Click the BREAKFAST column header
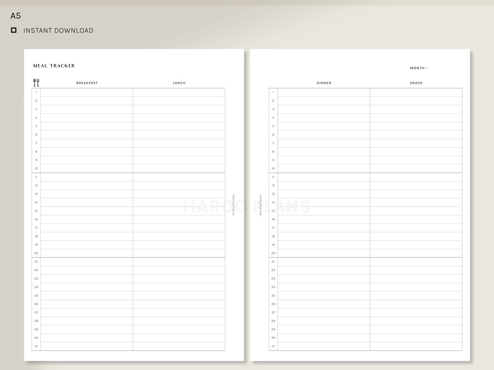 pyautogui.click(x=87, y=83)
